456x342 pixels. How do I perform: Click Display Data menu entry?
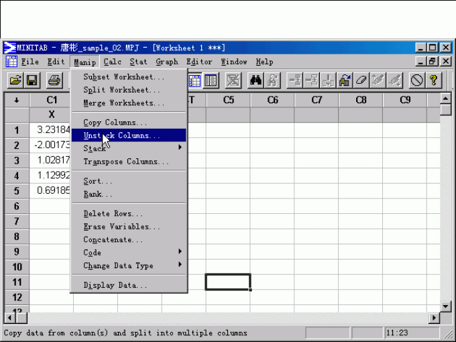115,285
